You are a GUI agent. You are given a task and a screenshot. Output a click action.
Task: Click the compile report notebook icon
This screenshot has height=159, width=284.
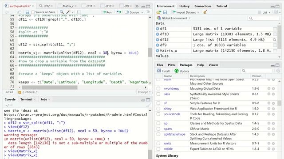(79, 12)
